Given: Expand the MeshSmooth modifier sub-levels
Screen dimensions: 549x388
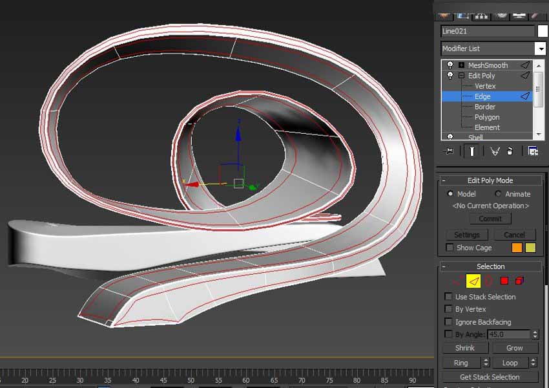Looking at the screenshot, I should (461, 65).
